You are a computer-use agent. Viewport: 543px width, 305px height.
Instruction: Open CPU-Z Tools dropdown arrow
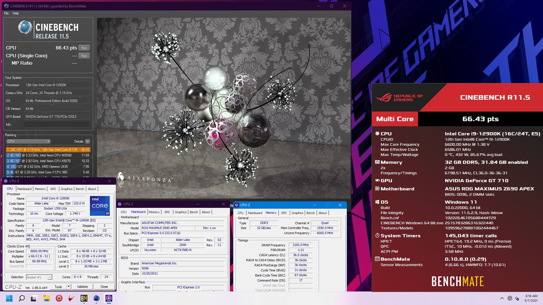coord(68,287)
